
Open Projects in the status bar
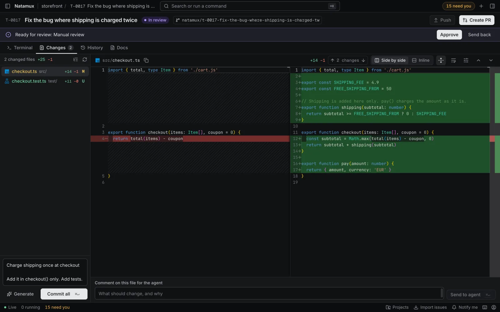point(397,307)
